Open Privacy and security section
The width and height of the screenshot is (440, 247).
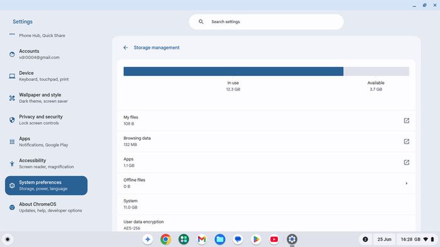click(x=47, y=120)
